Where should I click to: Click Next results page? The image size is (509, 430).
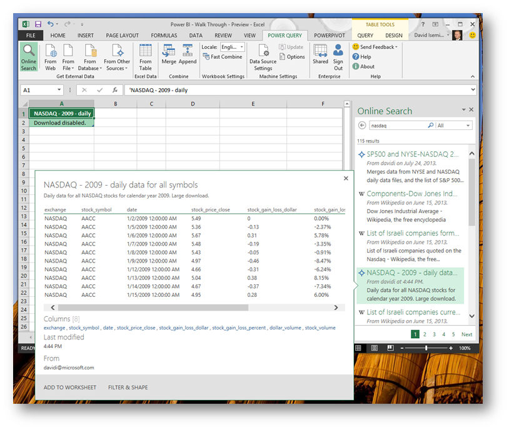pyautogui.click(x=466, y=334)
